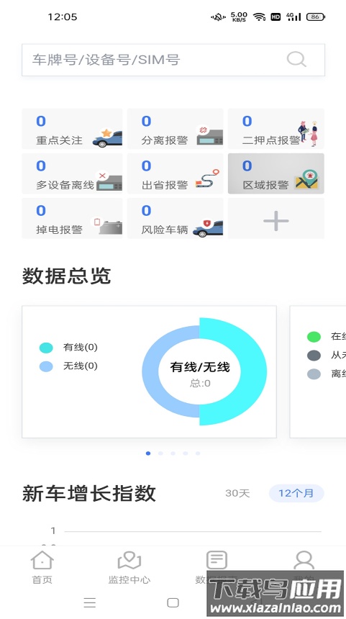Tap the profile person icon
Image resolution: width=346 pixels, height=619 pixels.
coord(304,560)
